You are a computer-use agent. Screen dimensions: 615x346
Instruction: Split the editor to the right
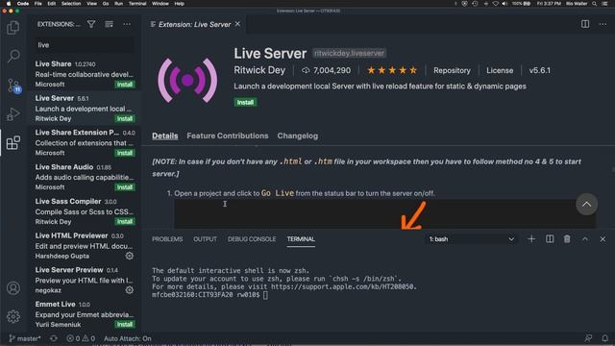click(585, 24)
